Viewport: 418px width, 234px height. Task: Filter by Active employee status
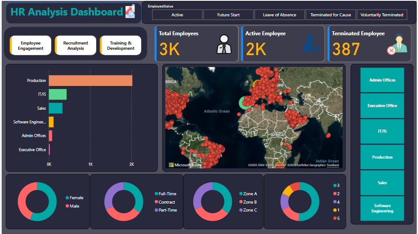click(x=177, y=15)
